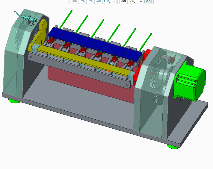Open the Display Style dropdown
Viewport: 213px width, 169px height.
(x=106, y=1)
